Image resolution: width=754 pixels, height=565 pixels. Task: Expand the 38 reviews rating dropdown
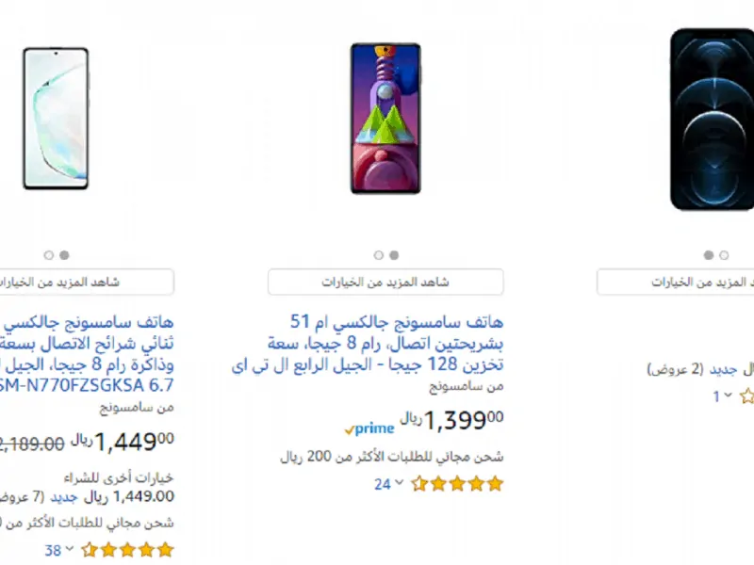click(x=58, y=550)
